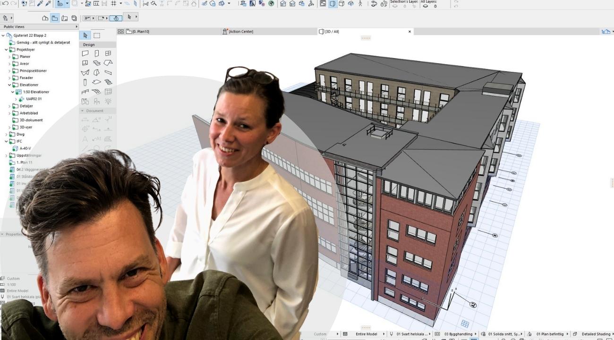The height and width of the screenshot is (340, 614).
Task: Click the Pick Up Parameters eyedropper
Action: click(x=40, y=3)
